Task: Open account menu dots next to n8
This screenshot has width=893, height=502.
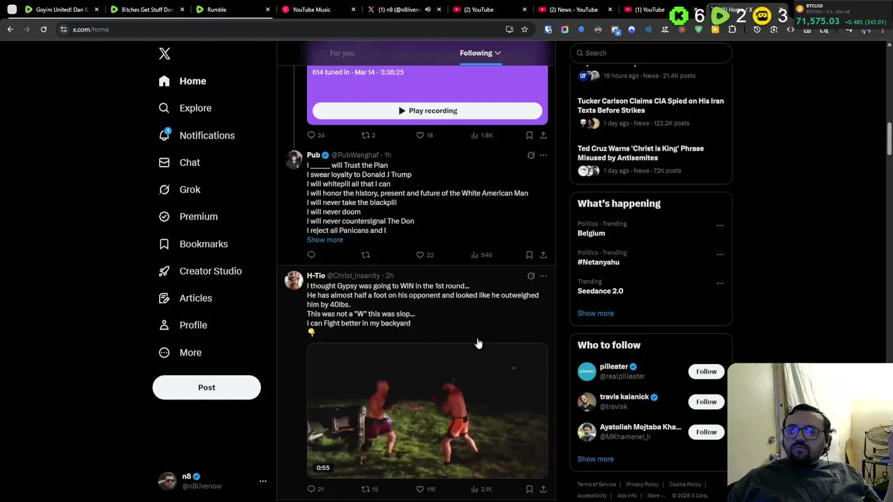Action: point(263,481)
